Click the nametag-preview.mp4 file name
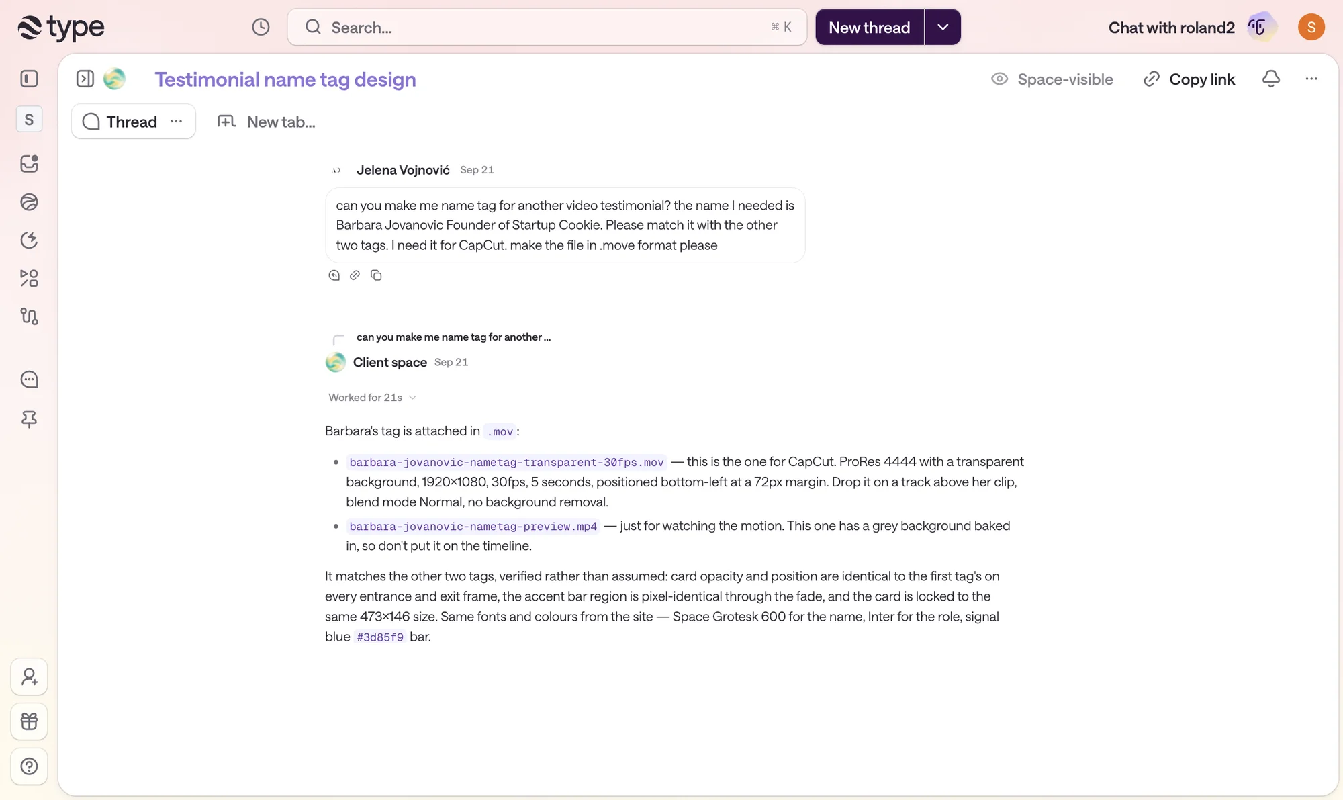This screenshot has height=800, width=1343. 473,526
